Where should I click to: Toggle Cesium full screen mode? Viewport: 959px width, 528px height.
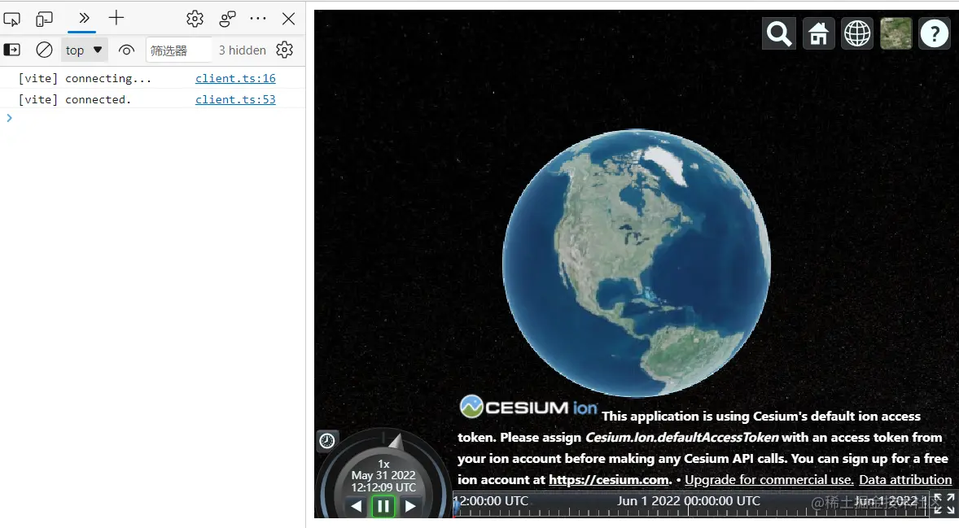[945, 504]
